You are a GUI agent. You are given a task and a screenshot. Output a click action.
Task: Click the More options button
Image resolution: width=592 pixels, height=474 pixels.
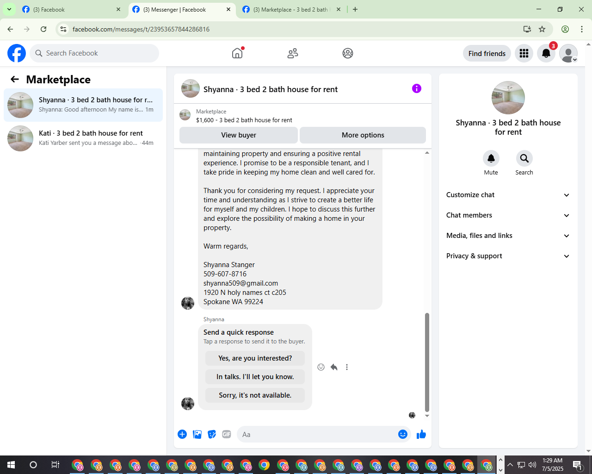click(x=363, y=135)
